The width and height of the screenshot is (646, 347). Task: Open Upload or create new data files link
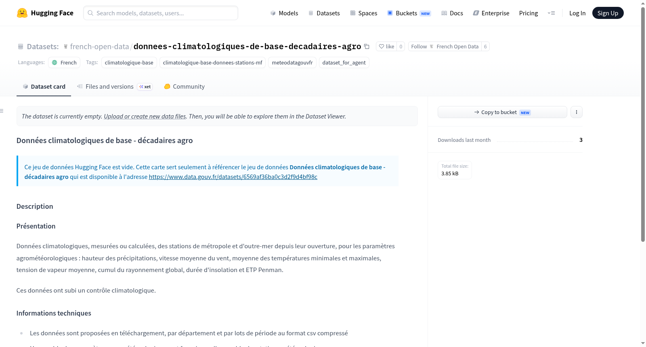145,116
